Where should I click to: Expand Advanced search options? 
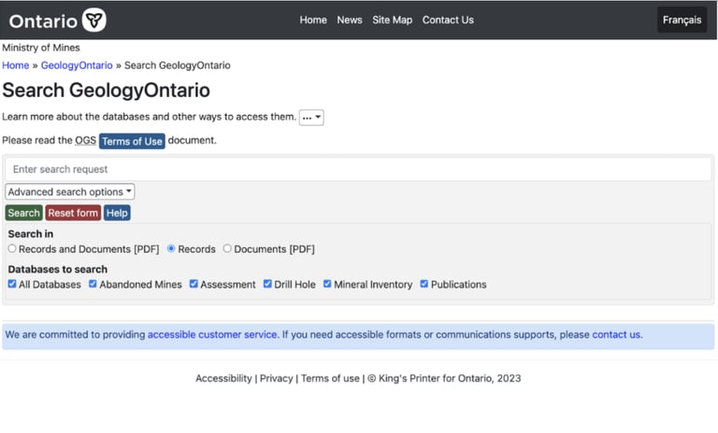(69, 191)
